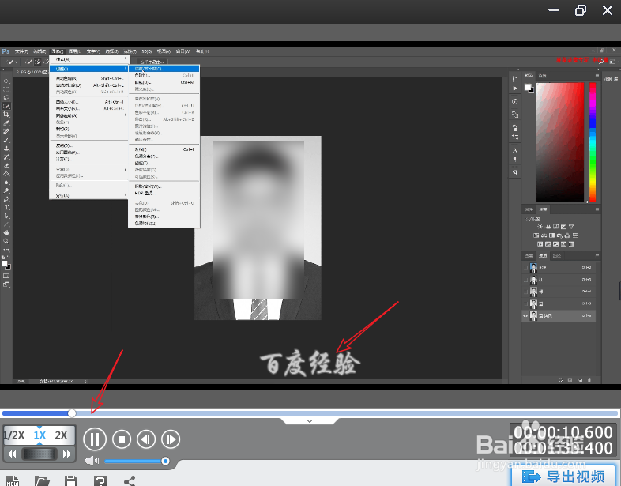Select the History Brush tool
This screenshot has height=486, width=621.
click(6, 156)
